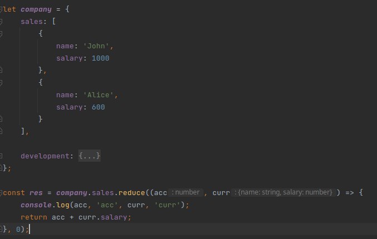The height and width of the screenshot is (239, 377).
Task: Collapse fold marker on 'let company' line
Action: tap(1, 9)
